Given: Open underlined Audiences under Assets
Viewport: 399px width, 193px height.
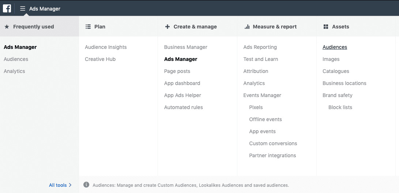Looking at the screenshot, I should click(x=335, y=47).
